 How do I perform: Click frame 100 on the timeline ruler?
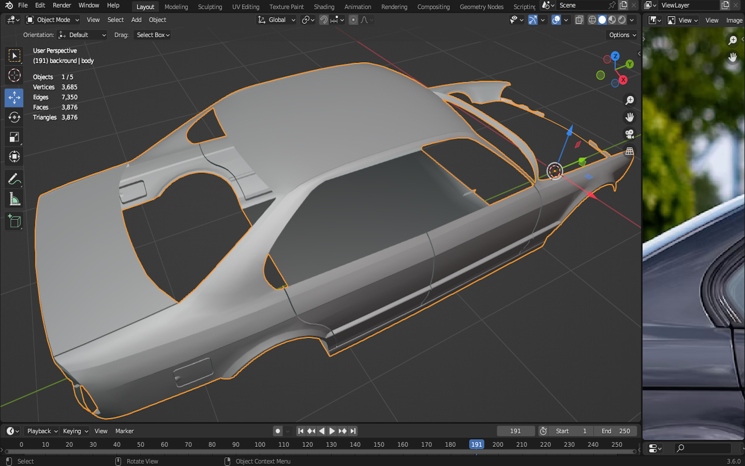(x=260, y=445)
